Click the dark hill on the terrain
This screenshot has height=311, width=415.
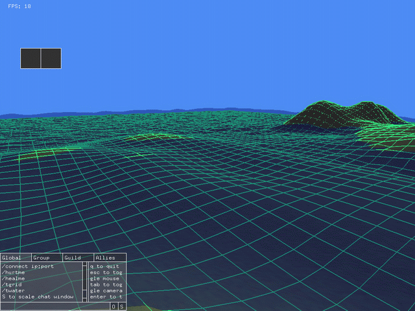tap(346, 114)
